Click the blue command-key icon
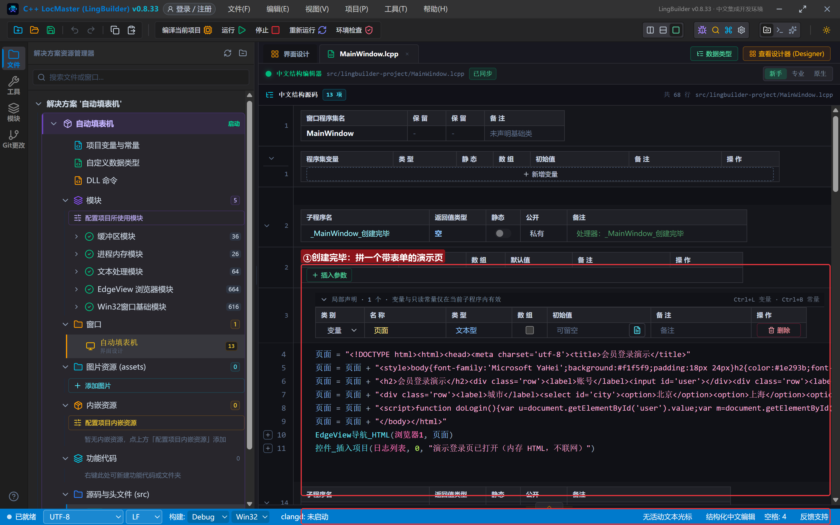840x525 pixels. pyautogui.click(x=729, y=30)
